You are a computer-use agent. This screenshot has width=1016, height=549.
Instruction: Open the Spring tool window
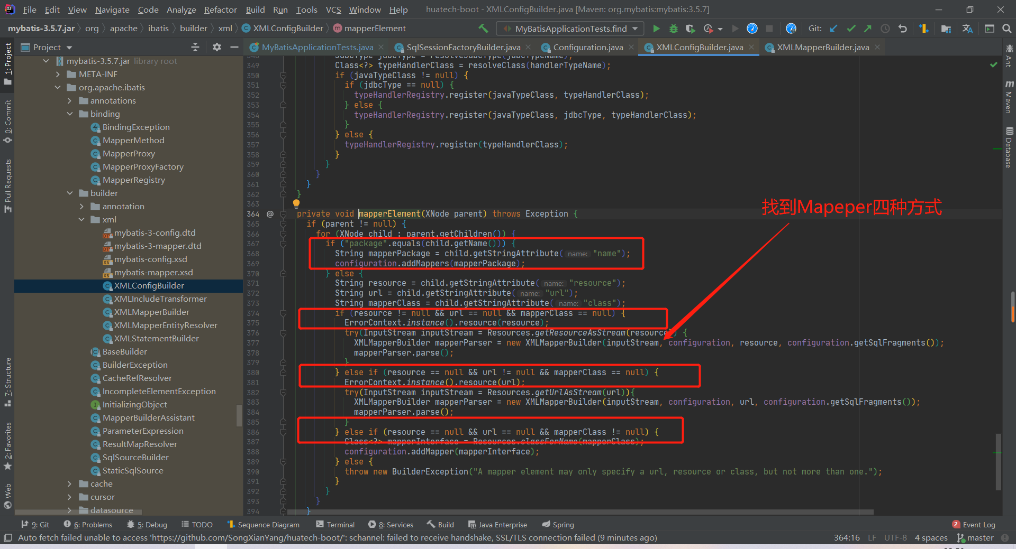pos(558,525)
